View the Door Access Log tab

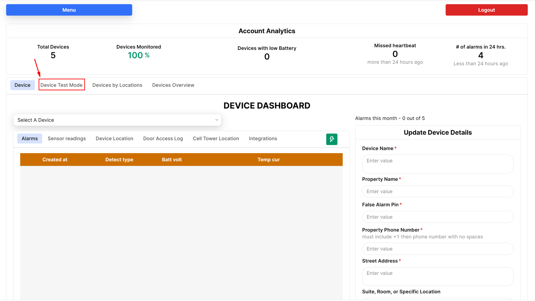click(x=163, y=139)
